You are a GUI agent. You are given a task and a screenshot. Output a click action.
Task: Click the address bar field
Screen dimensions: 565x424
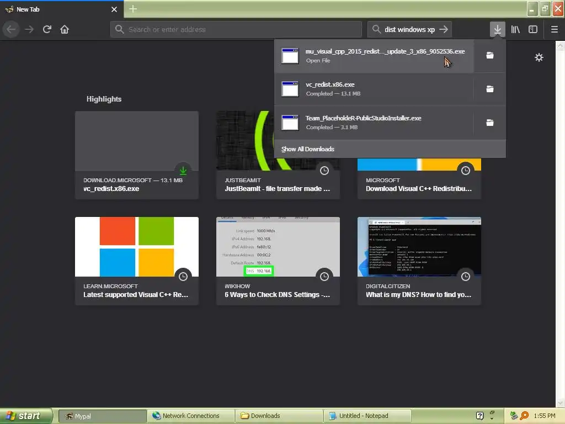[x=236, y=29]
